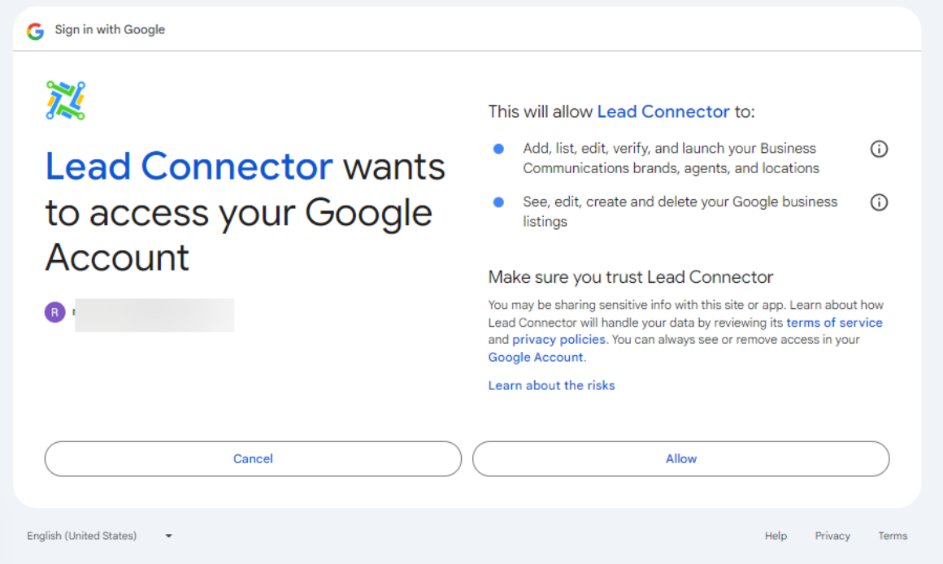Follow the Google Account link

tap(536, 358)
